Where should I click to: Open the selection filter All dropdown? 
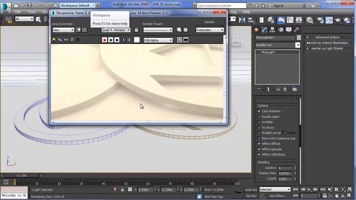[x=24, y=19]
